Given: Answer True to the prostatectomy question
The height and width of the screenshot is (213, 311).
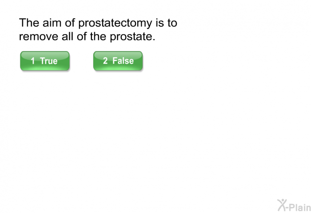Looking at the screenshot, I should pyautogui.click(x=45, y=61).
